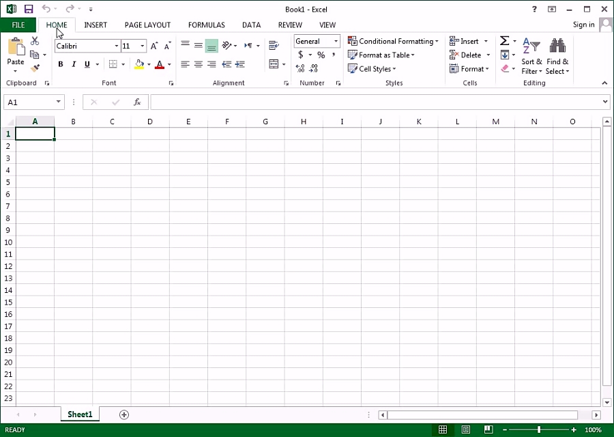Screen dimensions: 614x437
Task: Toggle Bold formatting
Action: [61, 64]
